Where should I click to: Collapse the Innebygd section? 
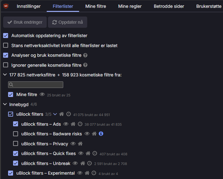pyautogui.click(x=5, y=104)
